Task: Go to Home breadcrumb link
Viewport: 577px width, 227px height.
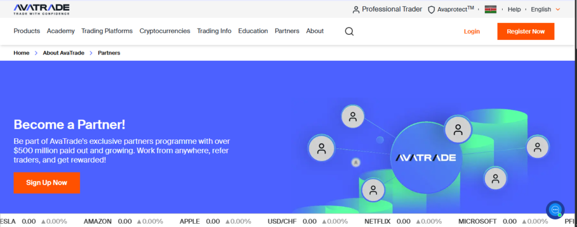Action: tap(21, 53)
